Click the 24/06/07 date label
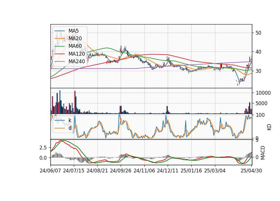280x201 pixels. (50, 171)
